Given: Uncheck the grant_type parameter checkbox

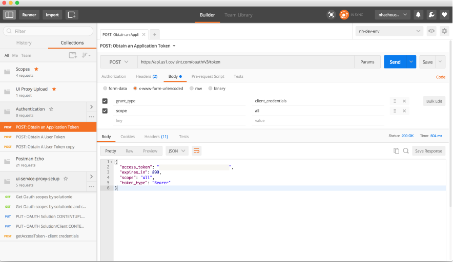Looking at the screenshot, I should [x=105, y=101].
